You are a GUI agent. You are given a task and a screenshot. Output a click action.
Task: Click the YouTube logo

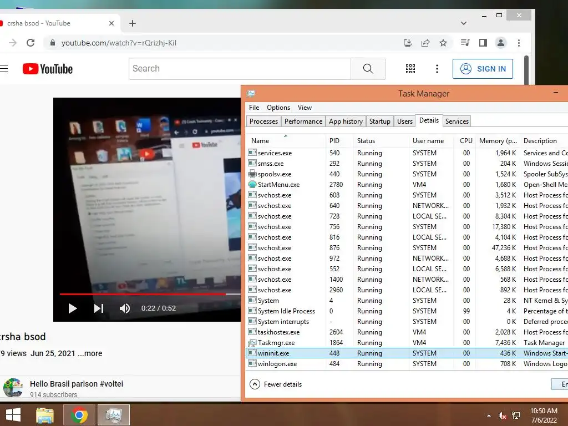pos(48,69)
